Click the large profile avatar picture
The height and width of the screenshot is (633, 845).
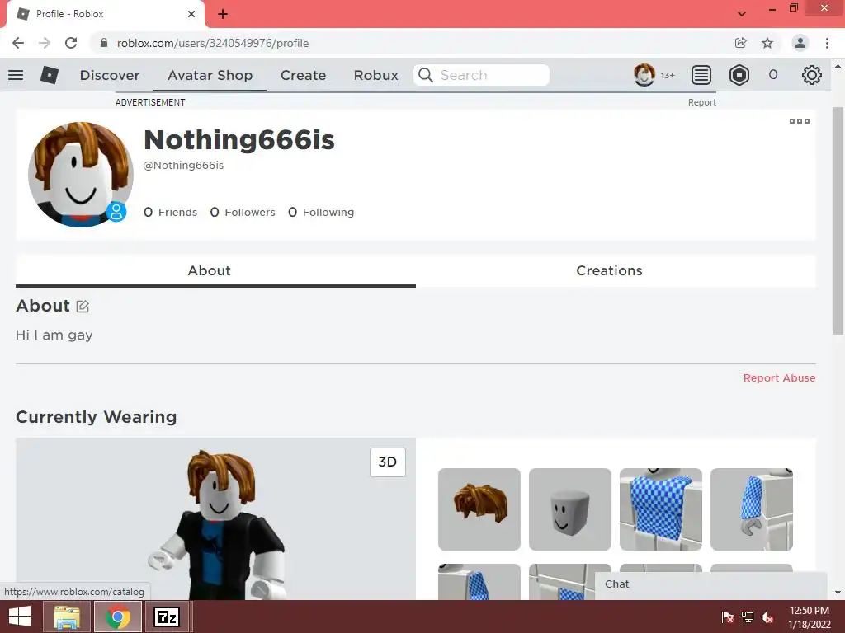[81, 175]
